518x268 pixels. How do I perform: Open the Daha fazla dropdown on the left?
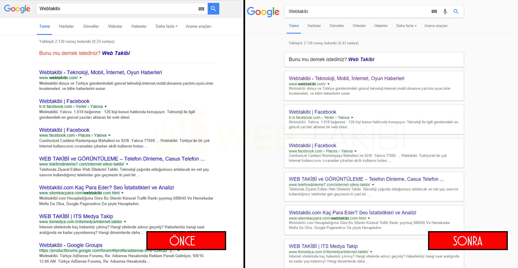click(166, 26)
